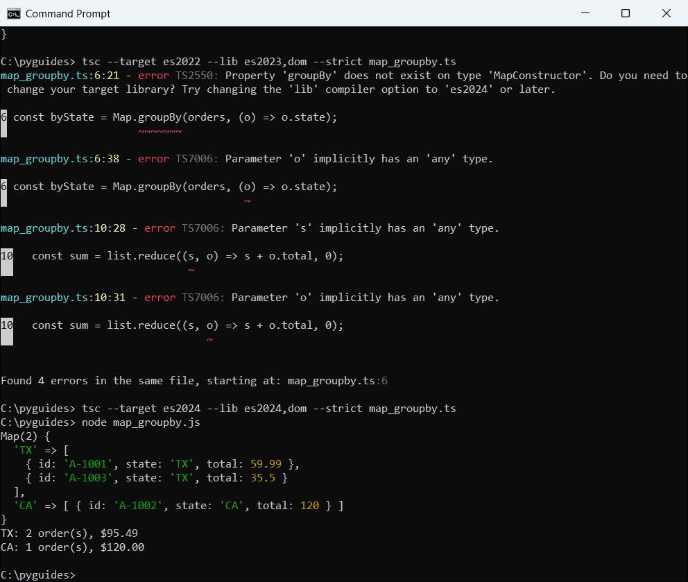Click the "TX: 2 order(s), $95.49" line
Image resolution: width=688 pixels, height=582 pixels.
point(69,533)
